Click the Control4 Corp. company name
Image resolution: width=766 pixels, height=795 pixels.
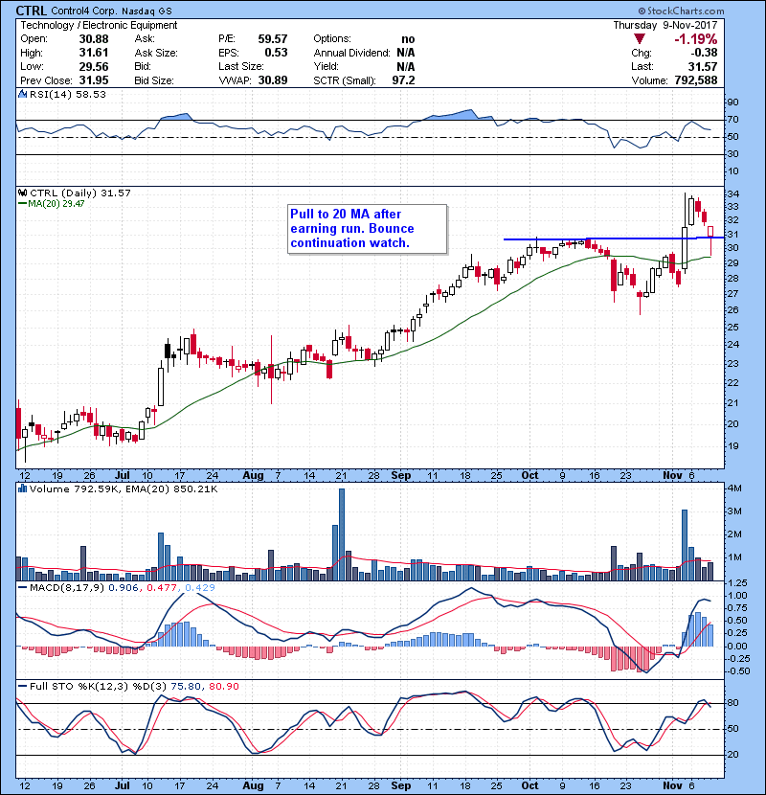pyautogui.click(x=84, y=11)
